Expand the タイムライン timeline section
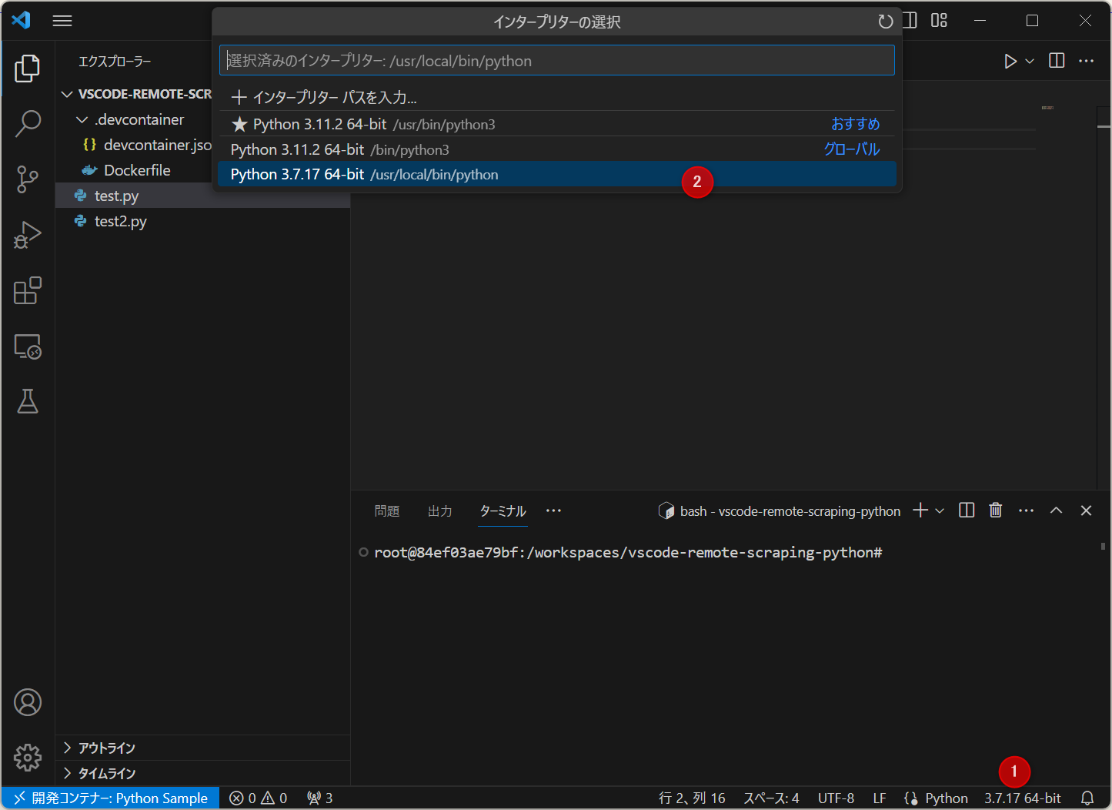The image size is (1112, 810). (x=203, y=773)
